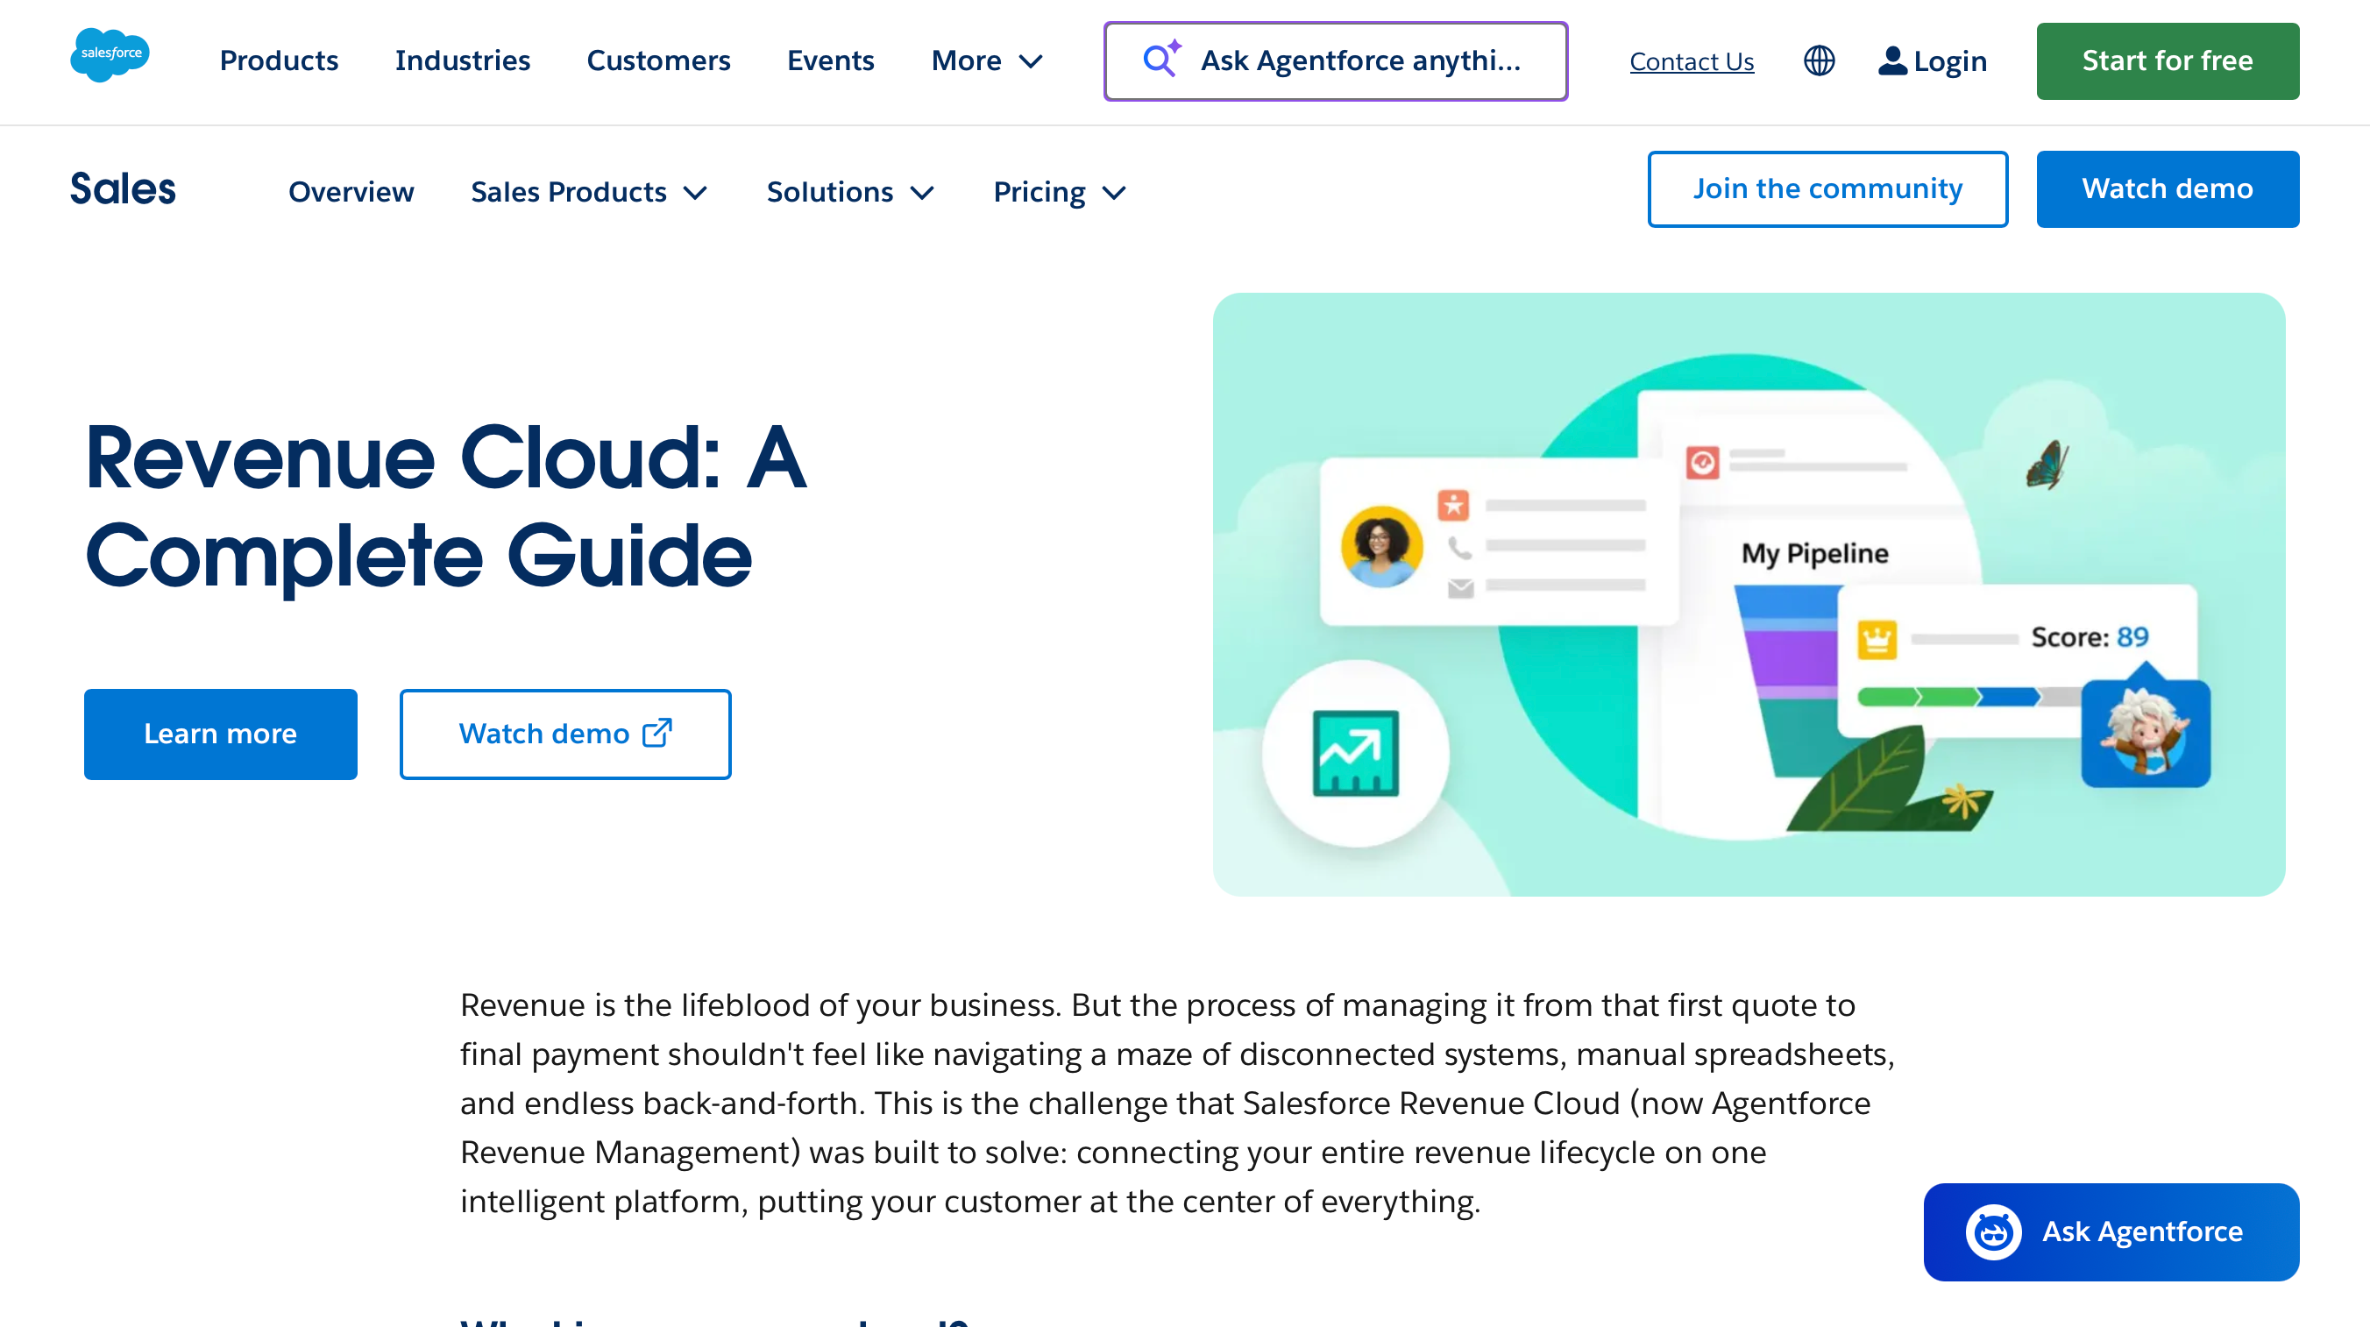2370x1327 pixels.
Task: Click the Revenue Cloud: A Complete Guide heading
Action: tap(446, 505)
